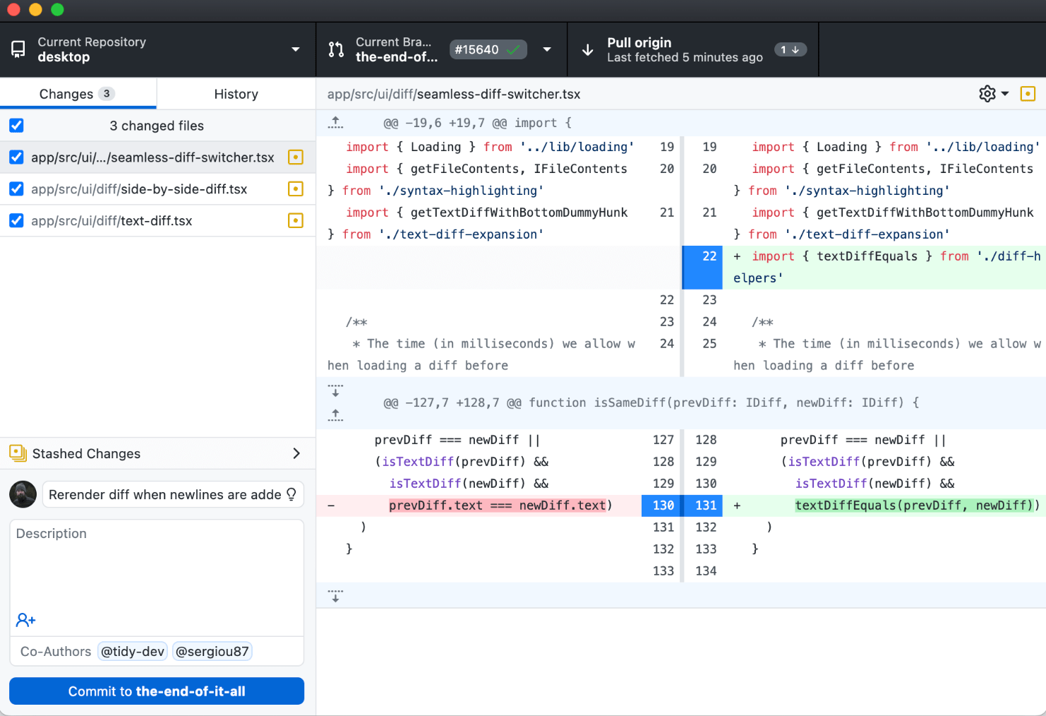The image size is (1046, 716).
Task: Open the Current Repository dropdown arrow
Action: [x=295, y=49]
